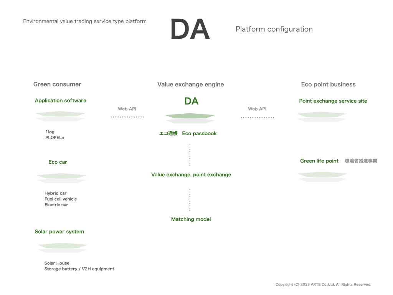Click the Web API label near Green consumer
The width and height of the screenshot is (393, 295).
click(x=127, y=109)
